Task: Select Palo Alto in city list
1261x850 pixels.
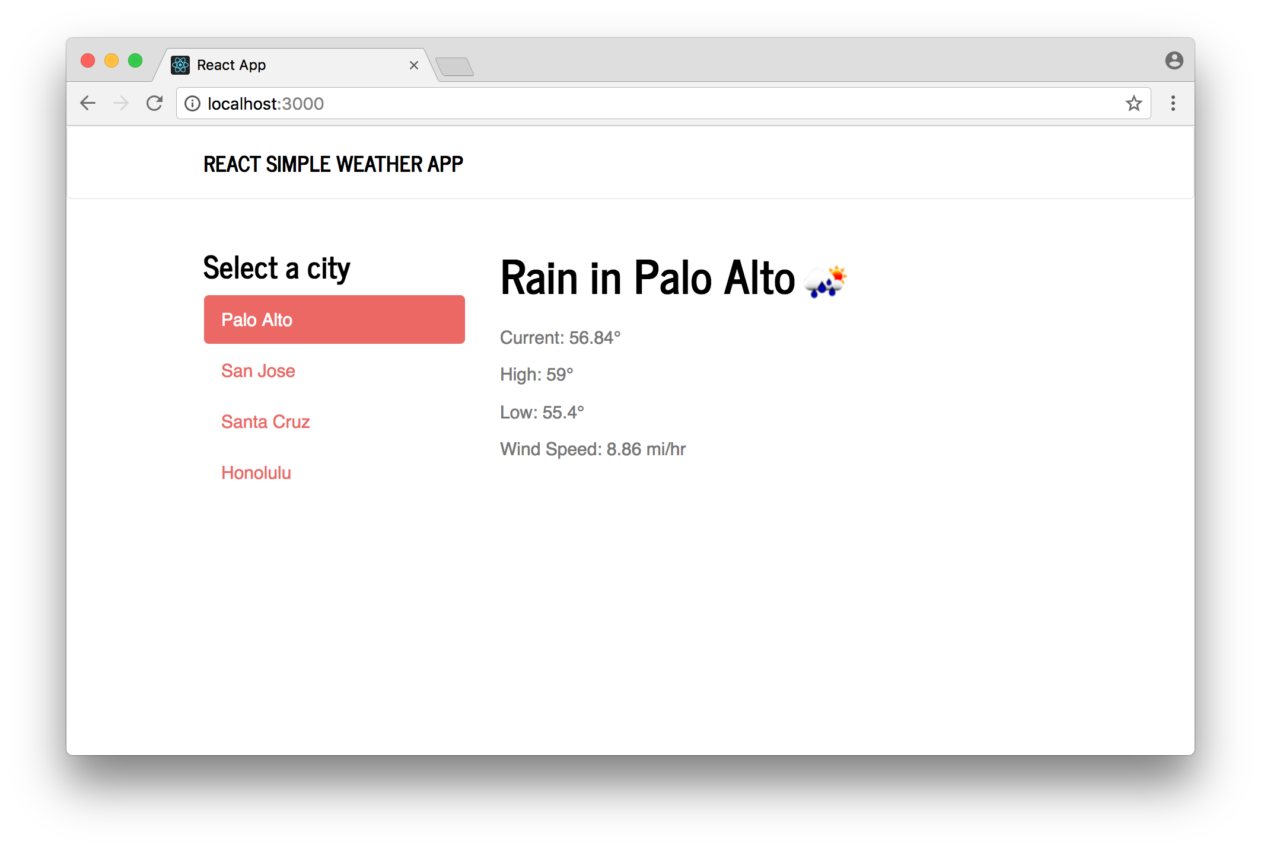Action: tap(334, 319)
